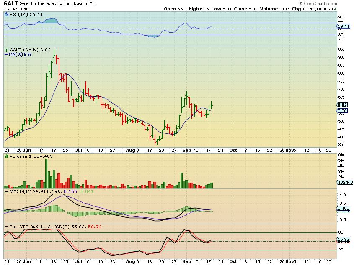Click the green bars icon before the Volume label
The height and width of the screenshot is (266, 354).
point(7,156)
